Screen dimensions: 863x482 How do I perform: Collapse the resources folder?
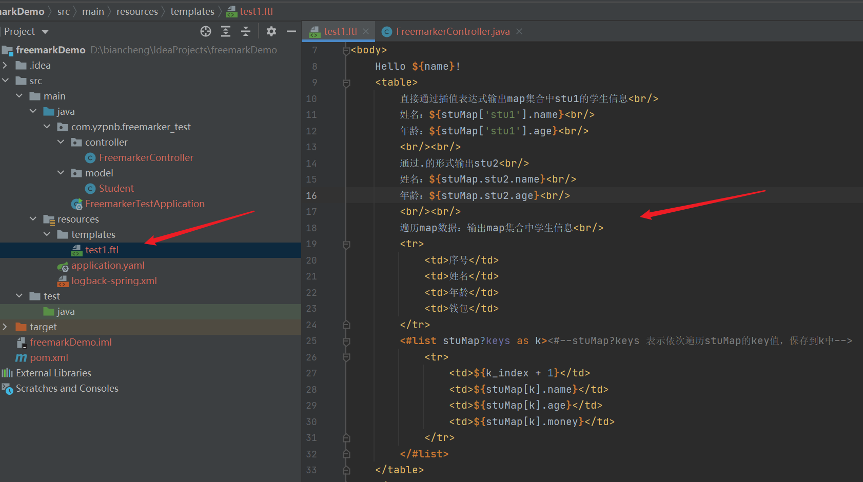click(33, 219)
